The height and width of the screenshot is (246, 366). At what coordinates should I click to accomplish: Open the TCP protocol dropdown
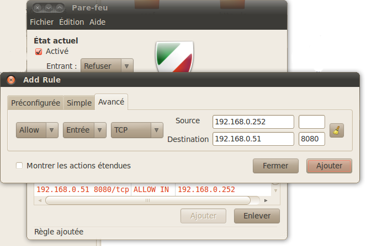137,130
